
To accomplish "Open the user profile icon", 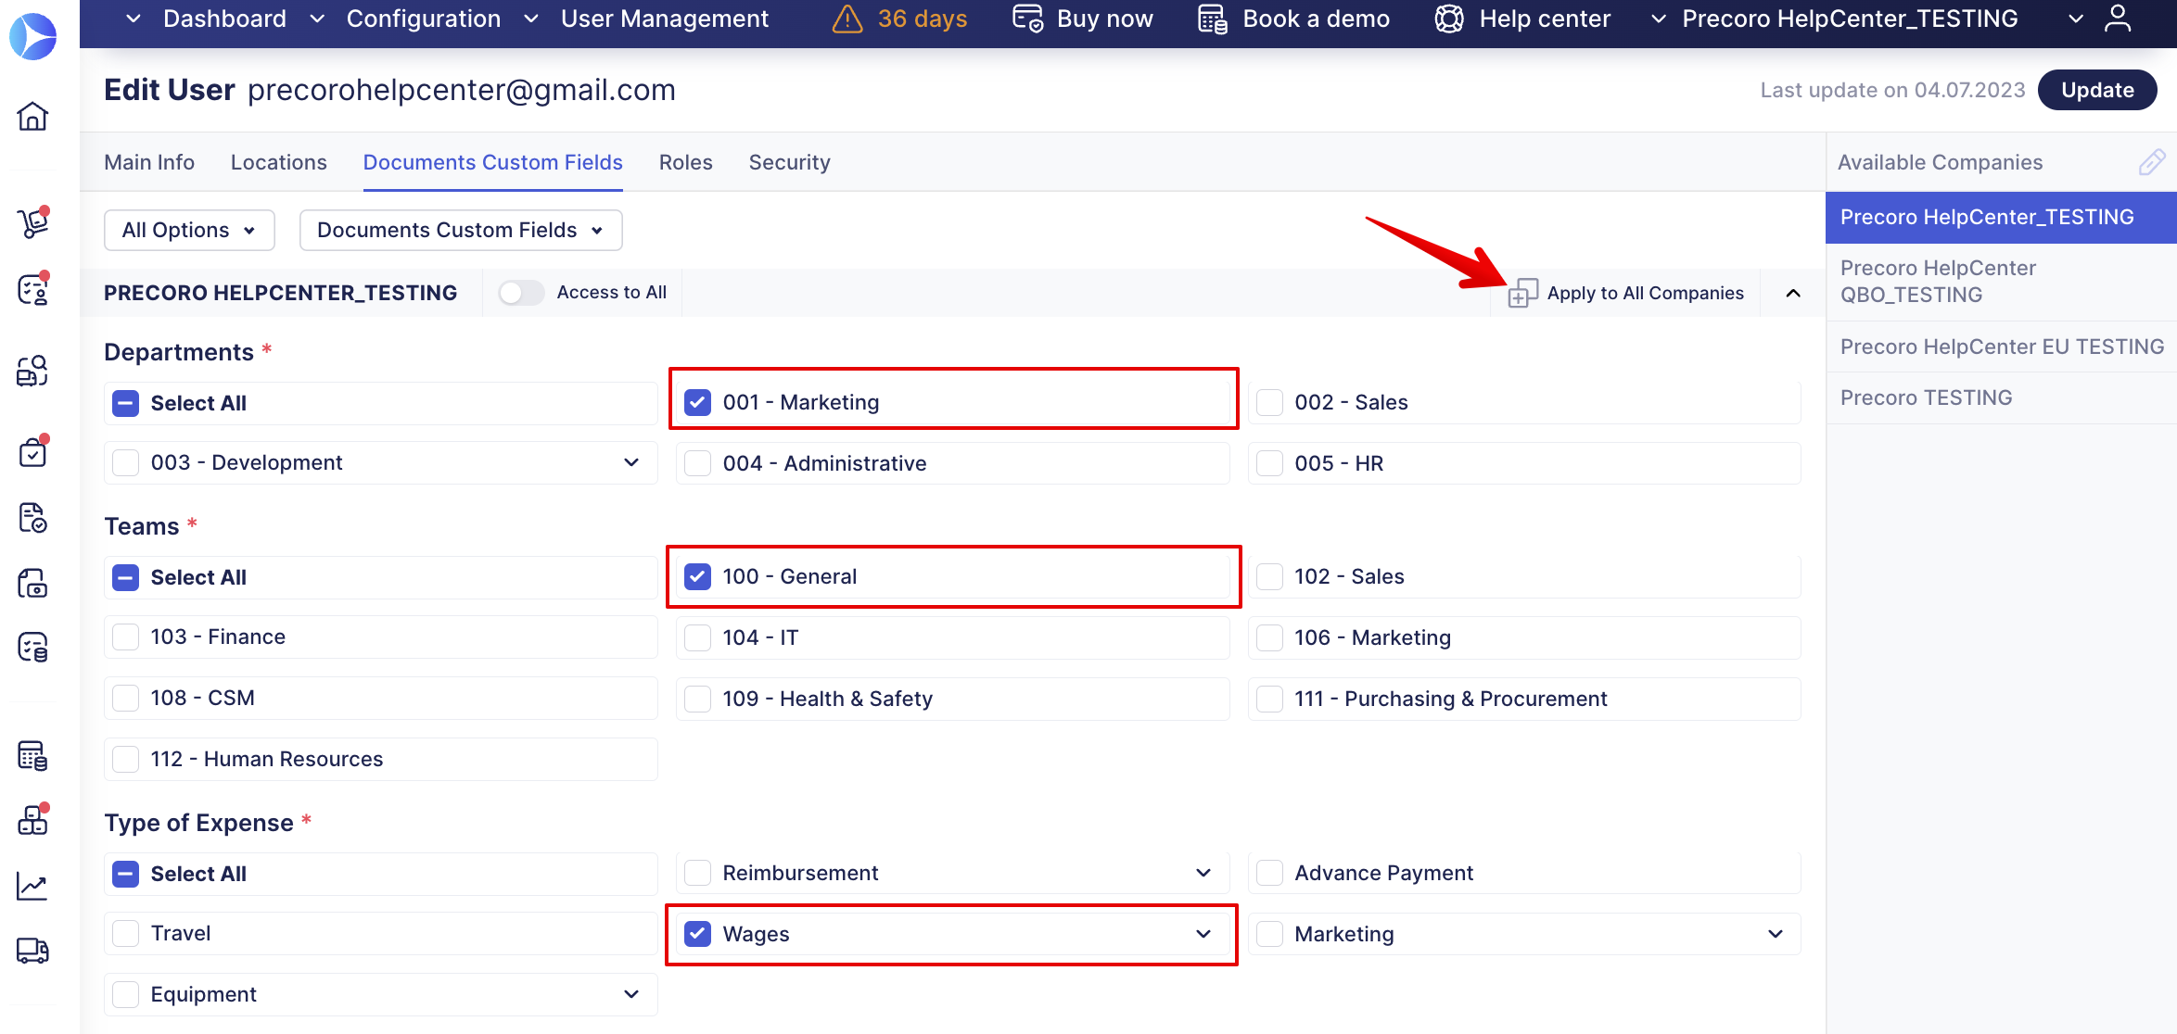I will click(2118, 19).
